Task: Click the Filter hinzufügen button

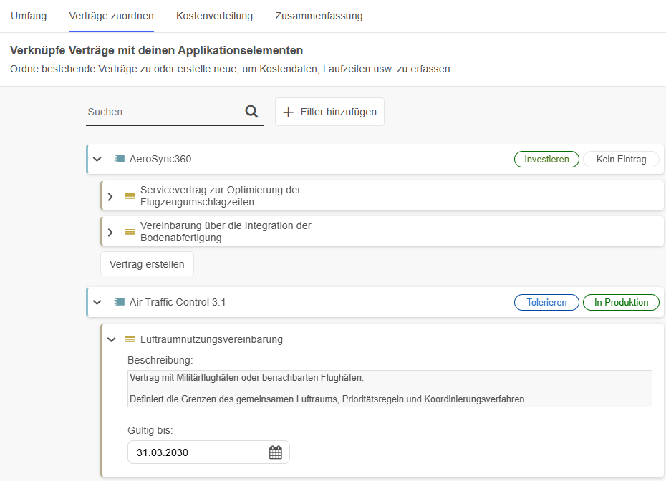Action: [329, 112]
